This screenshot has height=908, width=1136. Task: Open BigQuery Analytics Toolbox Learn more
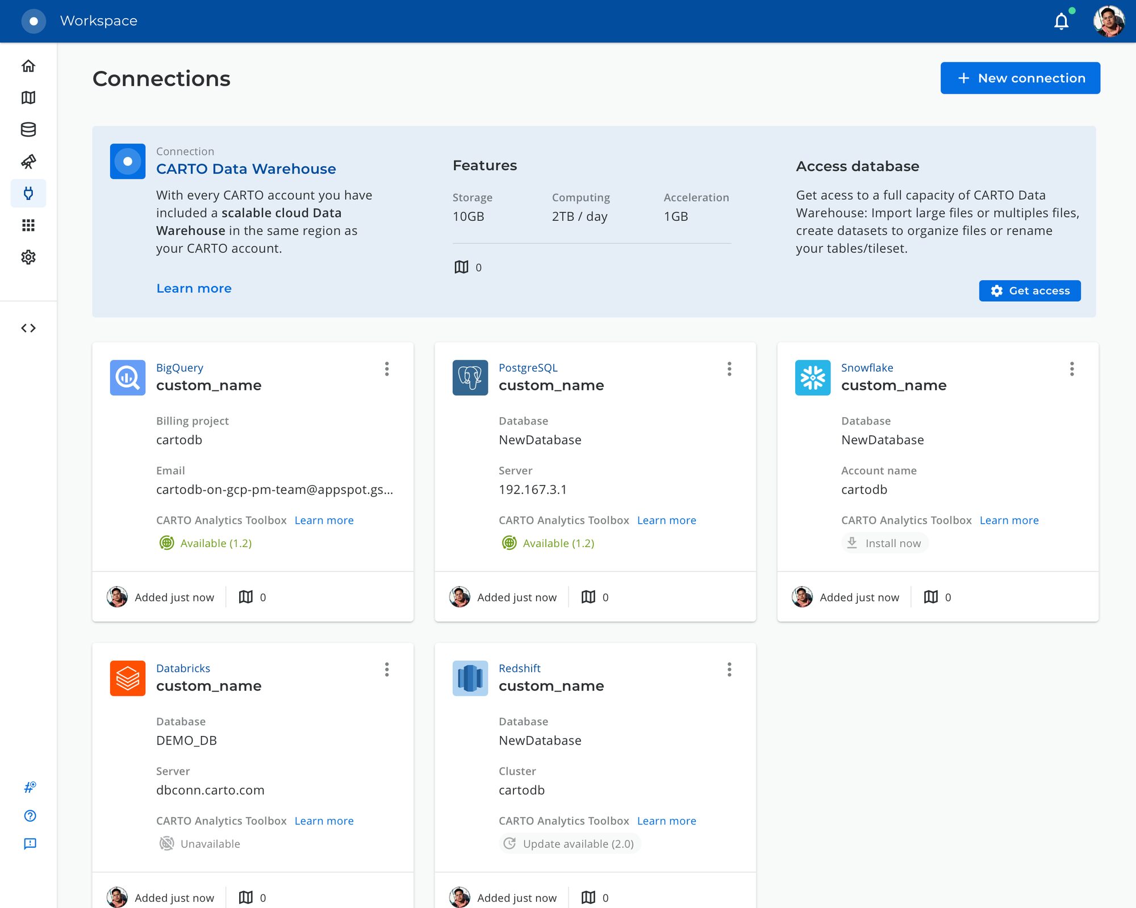pyautogui.click(x=324, y=520)
